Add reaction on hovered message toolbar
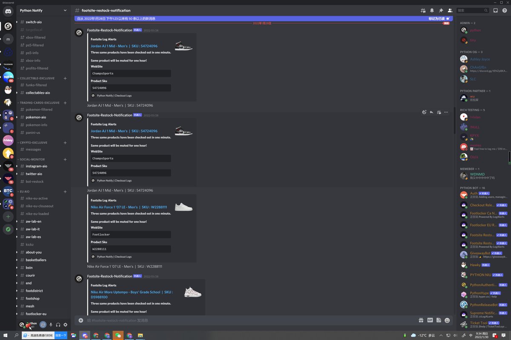511x340 pixels. pos(424,112)
